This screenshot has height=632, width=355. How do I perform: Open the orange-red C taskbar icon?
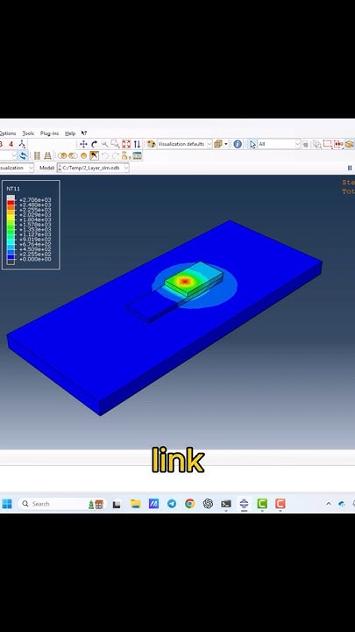(280, 504)
